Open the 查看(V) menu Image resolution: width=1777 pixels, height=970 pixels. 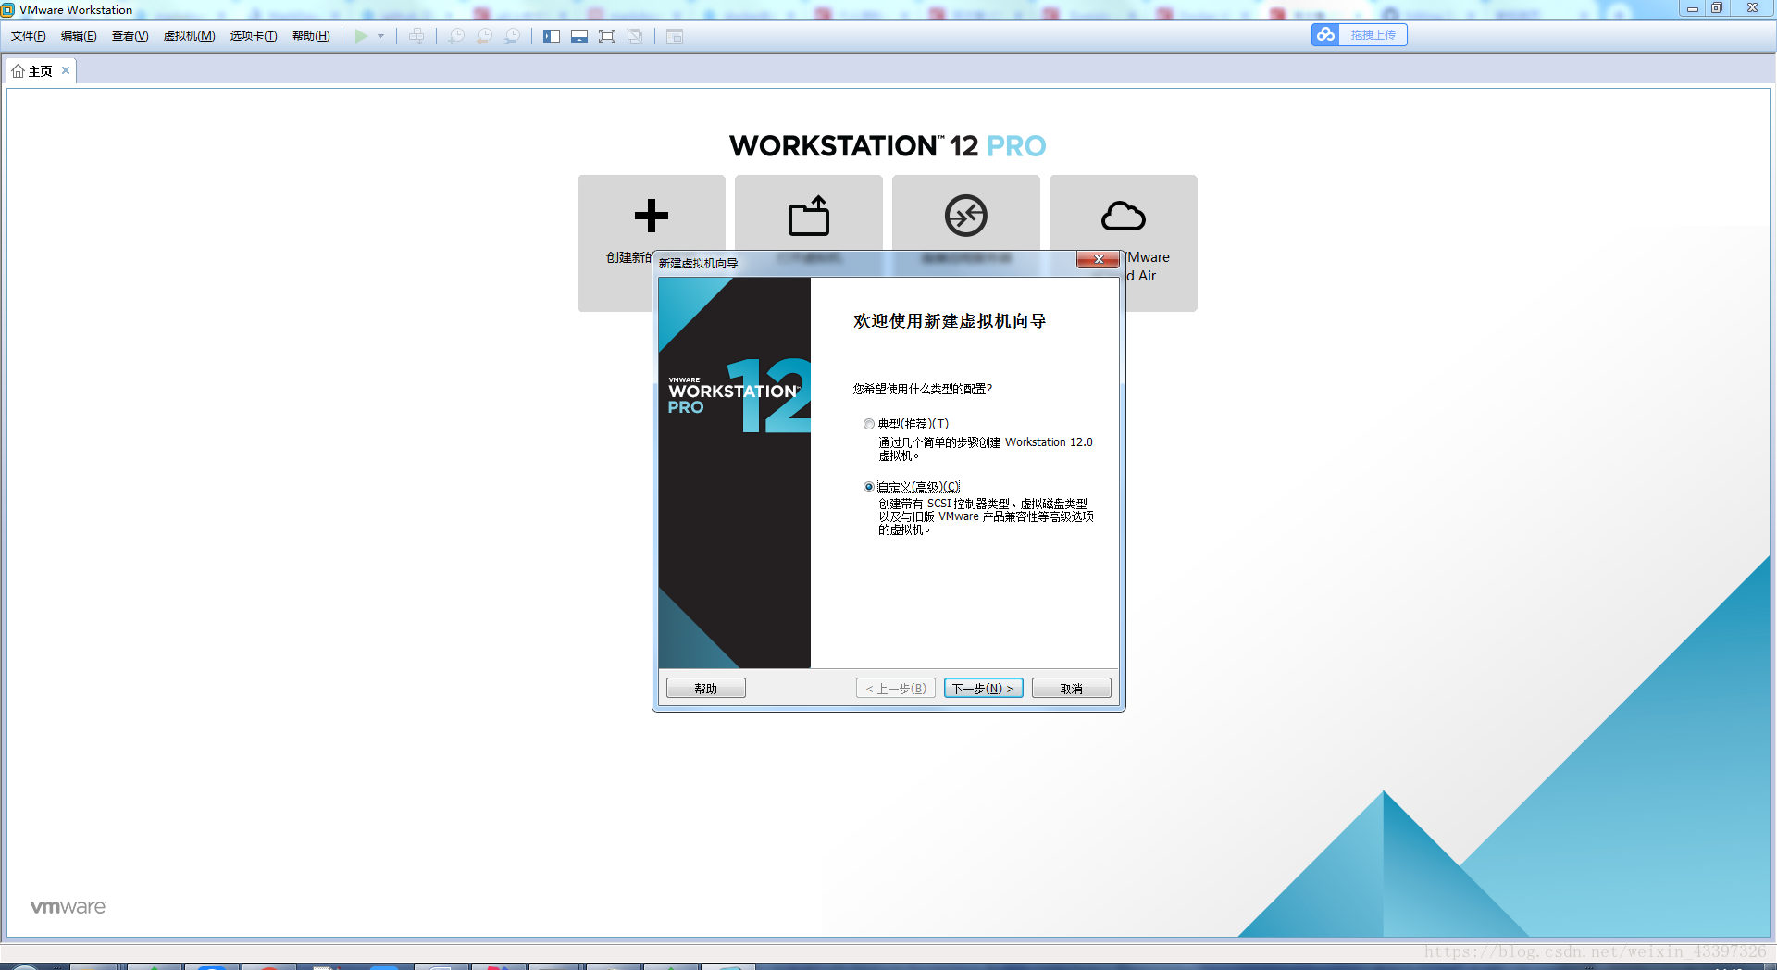130,36
